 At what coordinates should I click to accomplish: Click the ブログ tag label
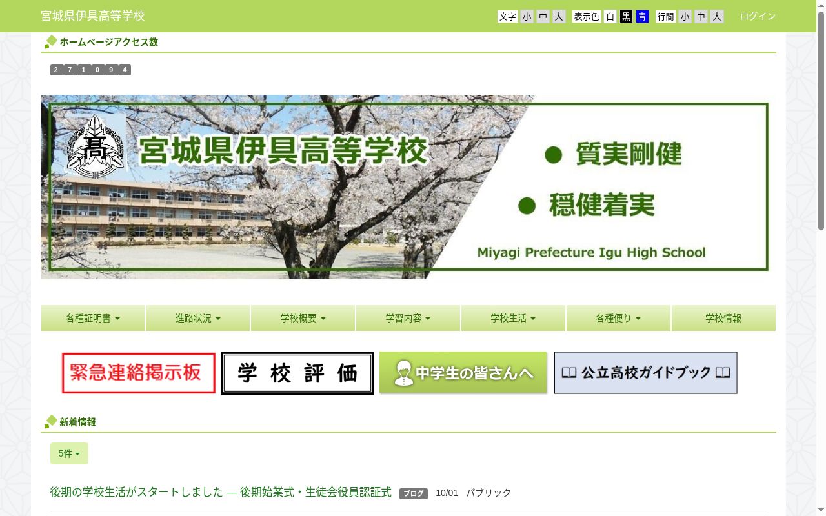point(414,493)
